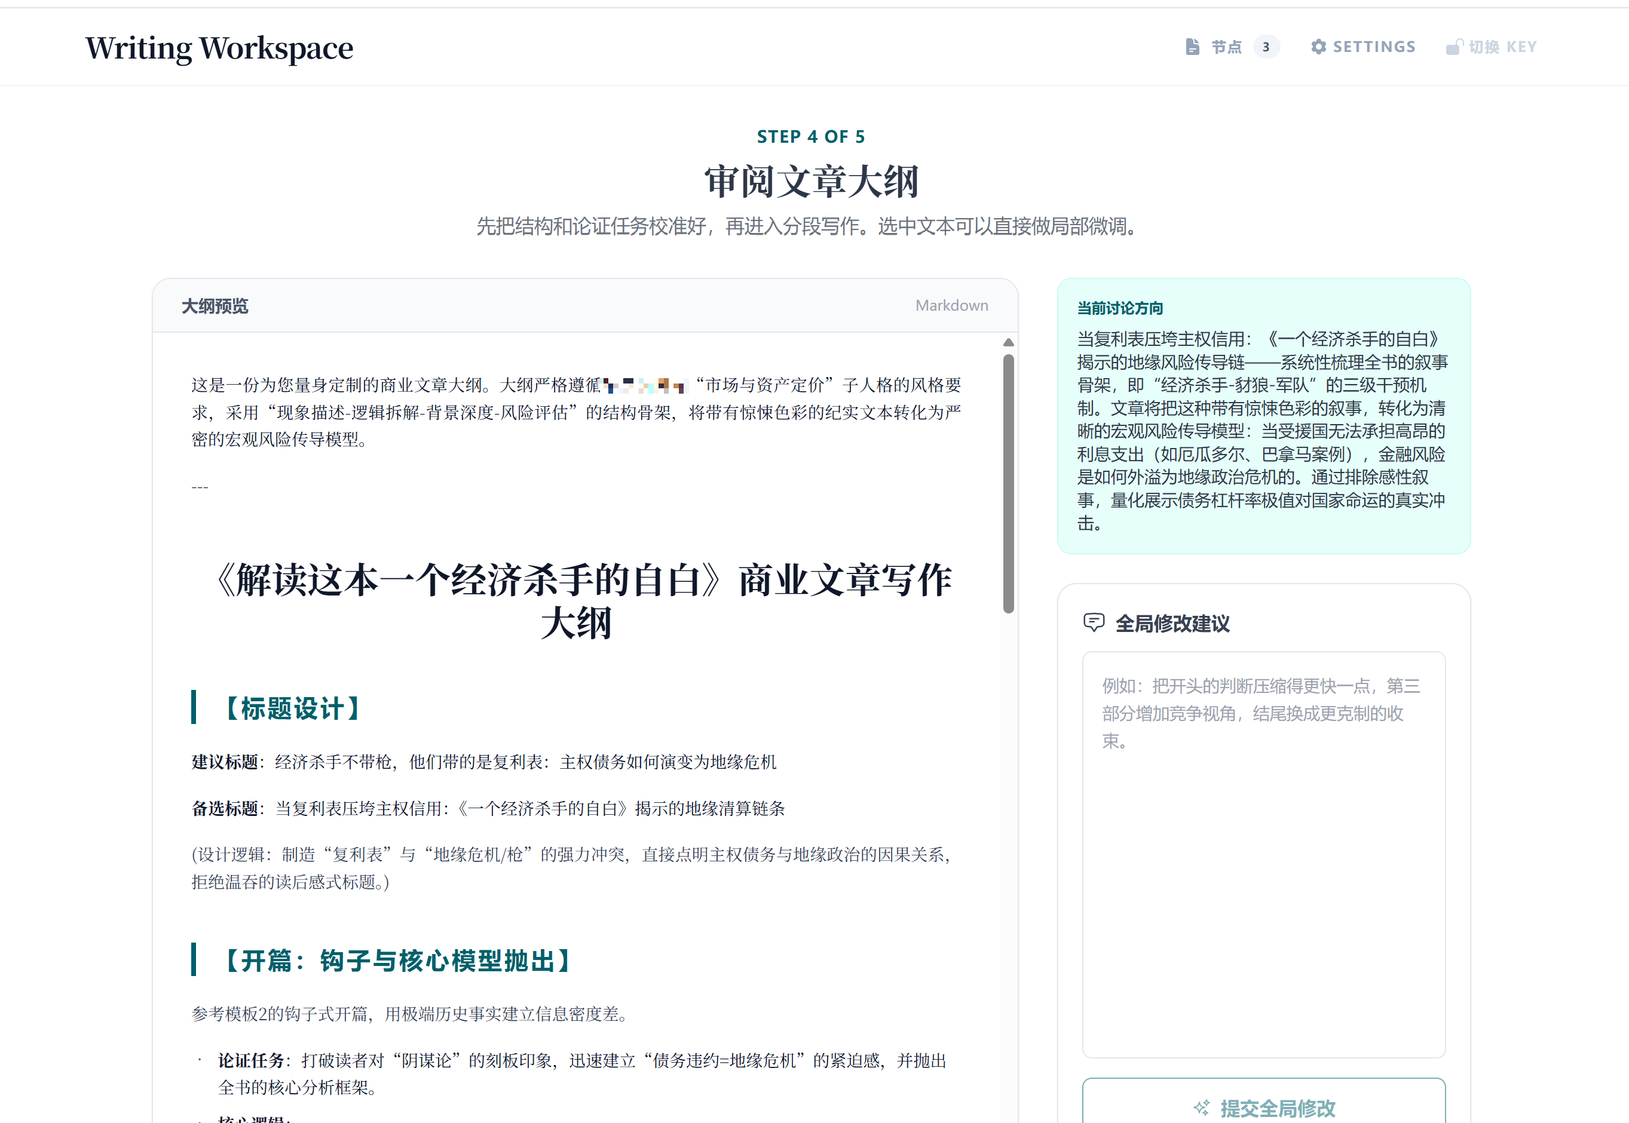This screenshot has width=1629, height=1123.
Task: Click the 全局修改建议 panel heading
Action: pos(1172,624)
